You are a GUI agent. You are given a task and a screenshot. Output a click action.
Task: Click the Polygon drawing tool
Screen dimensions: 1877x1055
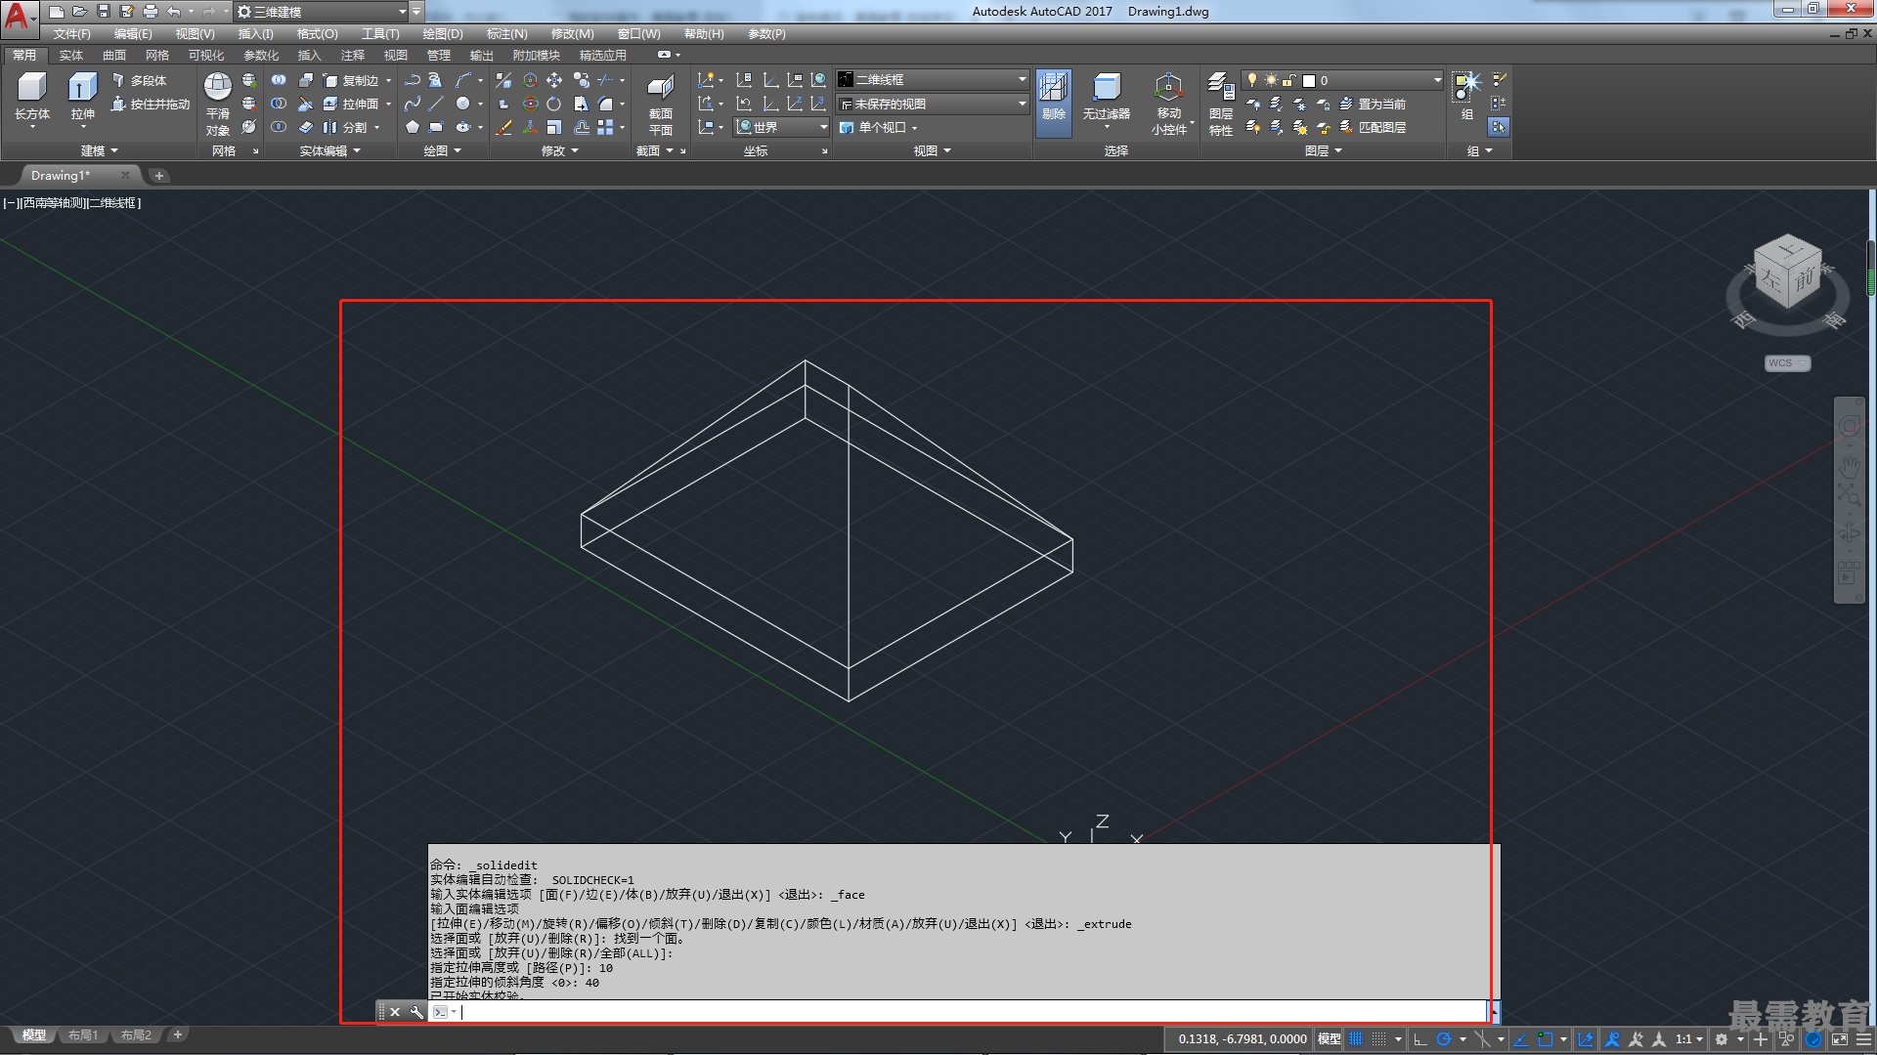click(413, 127)
